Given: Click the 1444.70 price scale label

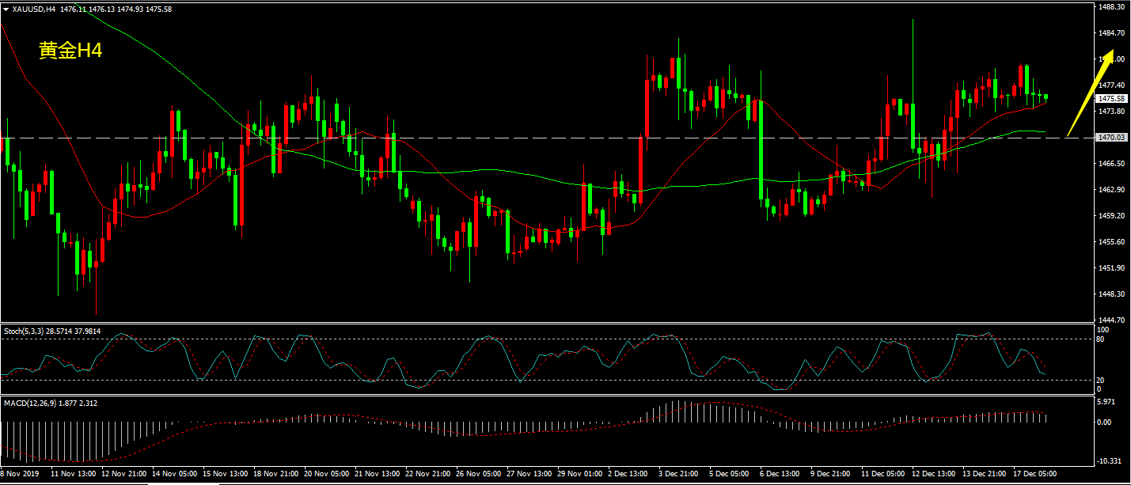Looking at the screenshot, I should click(1111, 320).
